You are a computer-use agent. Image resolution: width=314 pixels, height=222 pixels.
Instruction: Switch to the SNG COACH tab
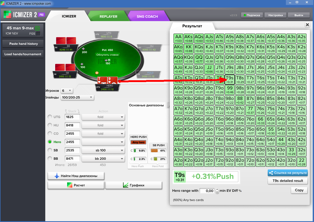click(x=148, y=16)
